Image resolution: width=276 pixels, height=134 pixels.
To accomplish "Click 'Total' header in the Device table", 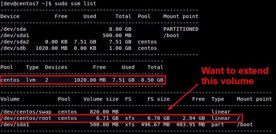I will tap(123, 16).
